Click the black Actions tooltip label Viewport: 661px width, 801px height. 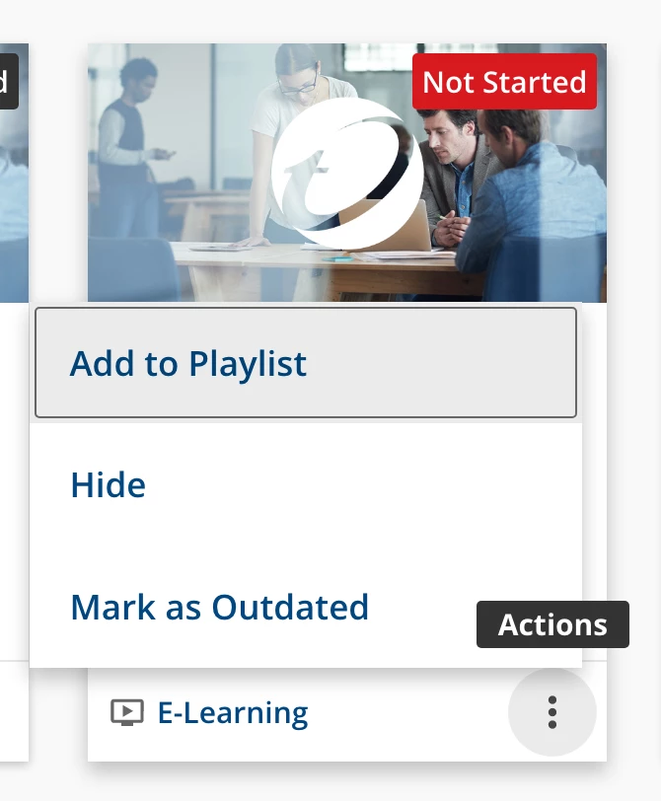[552, 624]
